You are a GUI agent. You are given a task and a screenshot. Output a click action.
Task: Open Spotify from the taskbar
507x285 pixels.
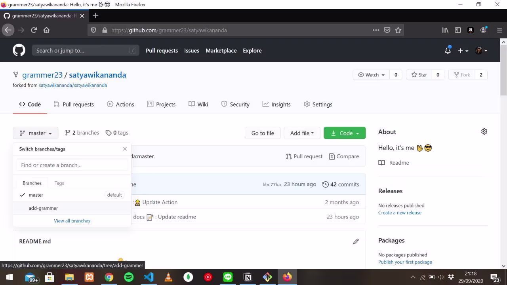point(129,277)
